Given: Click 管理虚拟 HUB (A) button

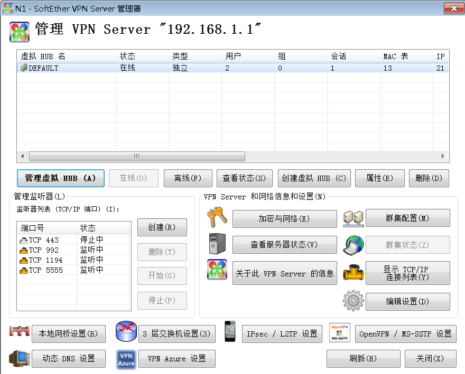Looking at the screenshot, I should pyautogui.click(x=60, y=178).
